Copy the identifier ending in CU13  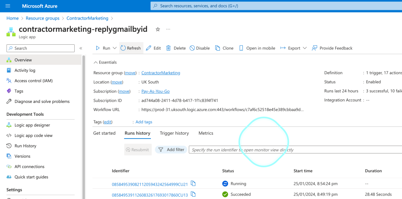pos(193,194)
